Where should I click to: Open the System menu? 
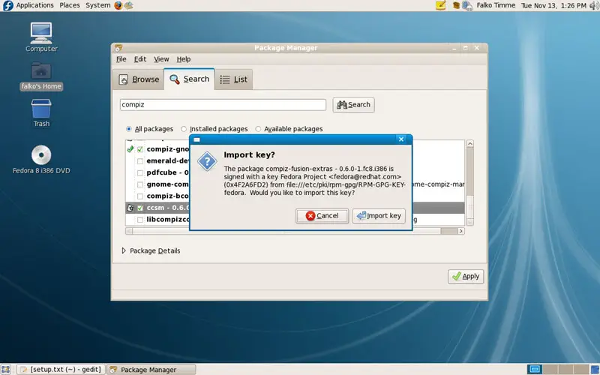pyautogui.click(x=98, y=5)
